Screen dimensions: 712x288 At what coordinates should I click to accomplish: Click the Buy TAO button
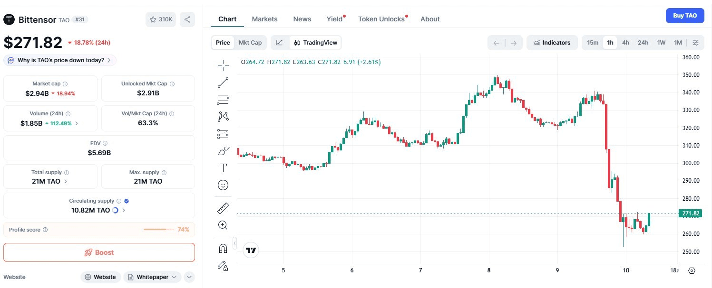[685, 16]
